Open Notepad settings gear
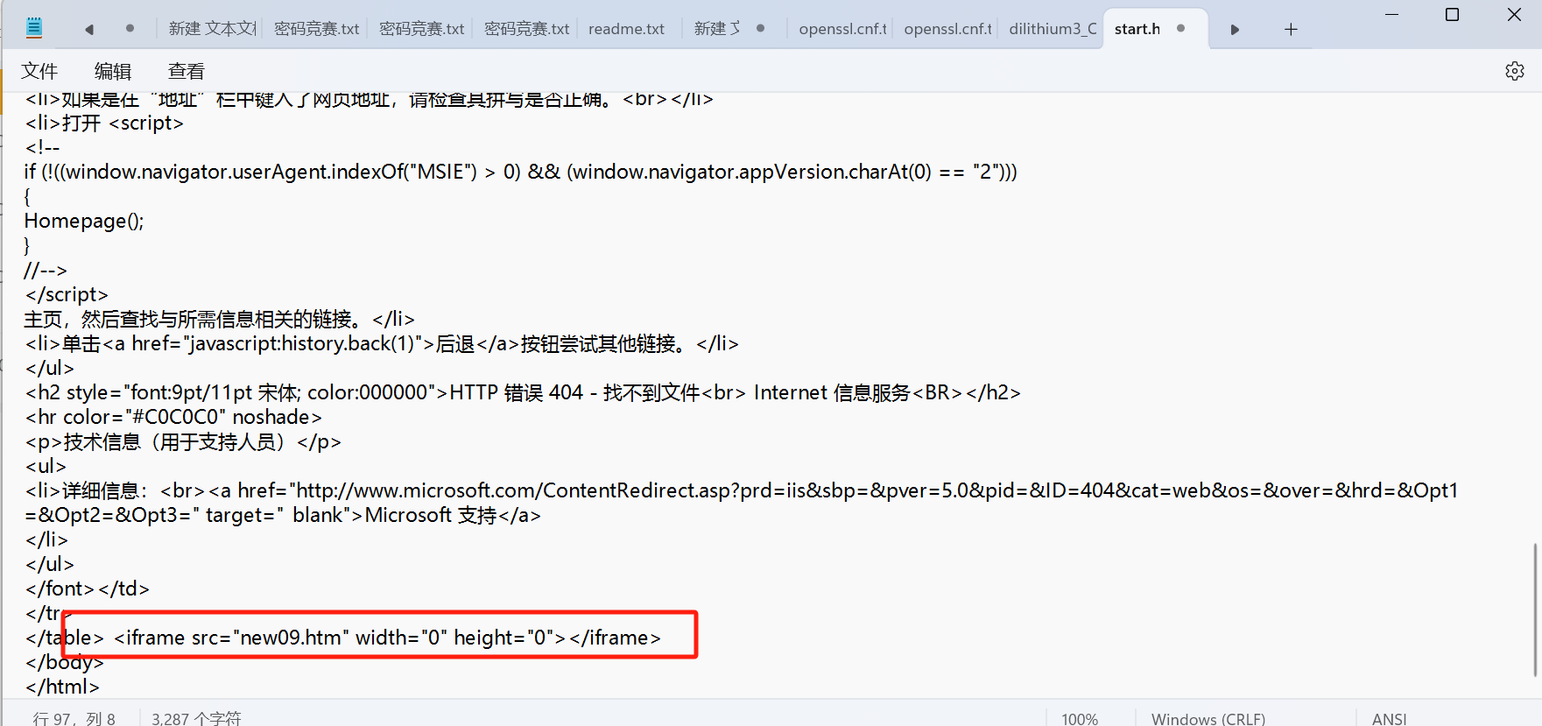This screenshot has height=726, width=1542. pyautogui.click(x=1515, y=71)
